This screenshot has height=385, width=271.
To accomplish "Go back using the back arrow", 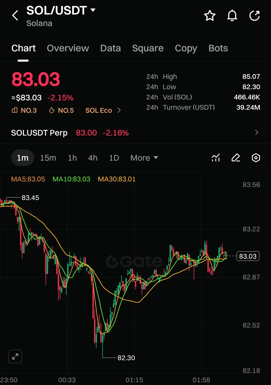I will pyautogui.click(x=15, y=16).
